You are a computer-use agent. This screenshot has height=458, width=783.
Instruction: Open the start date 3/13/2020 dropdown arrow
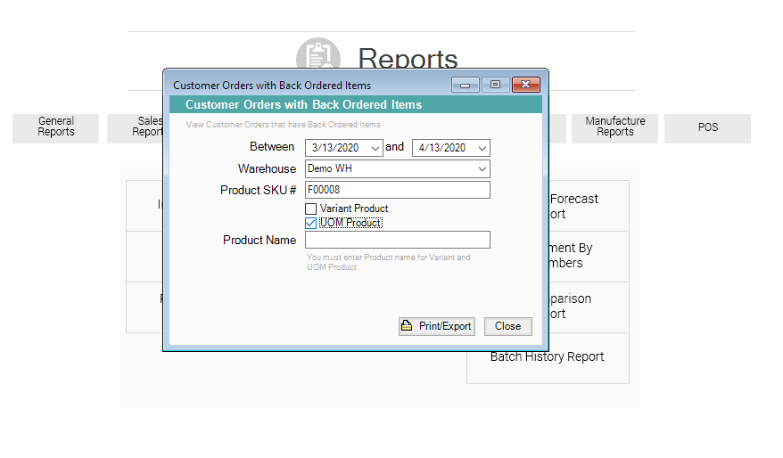click(375, 148)
